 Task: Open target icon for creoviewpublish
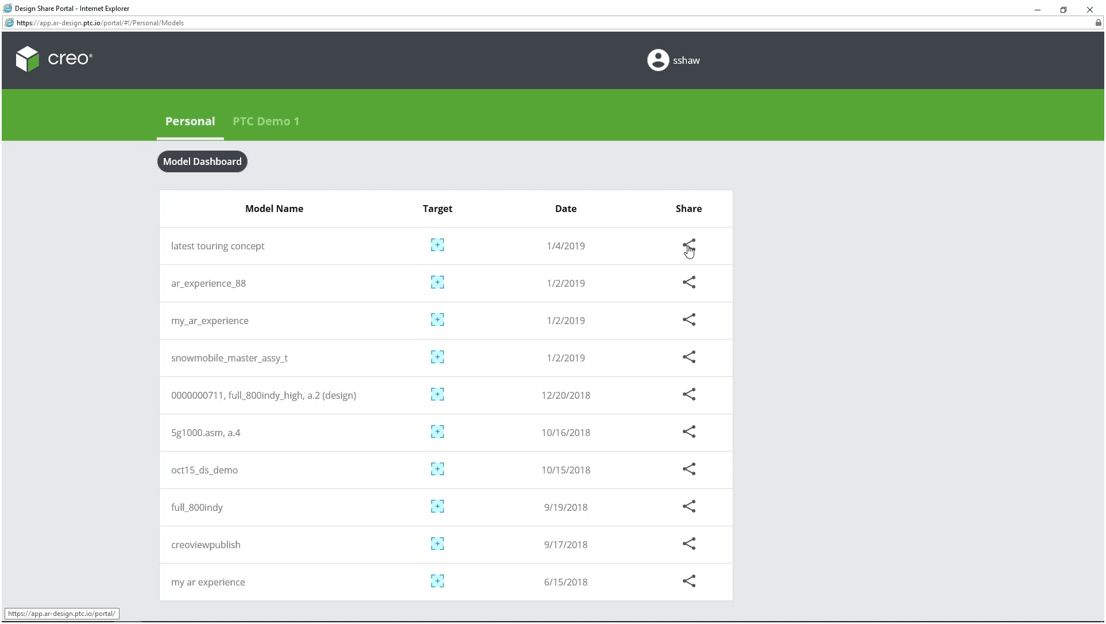coord(437,544)
